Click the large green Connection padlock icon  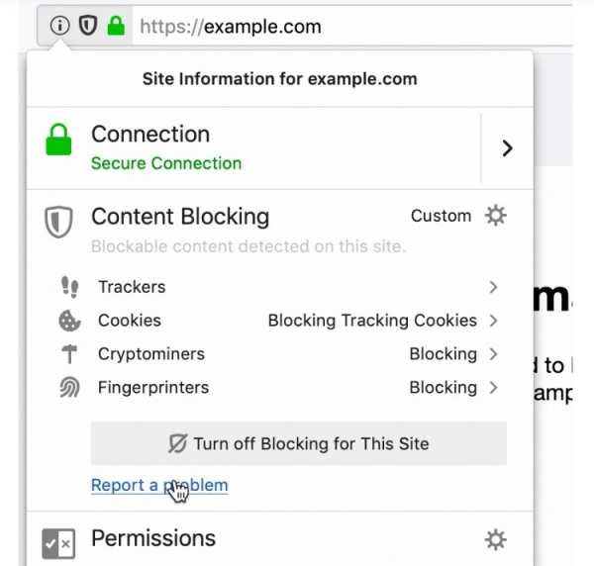59,141
